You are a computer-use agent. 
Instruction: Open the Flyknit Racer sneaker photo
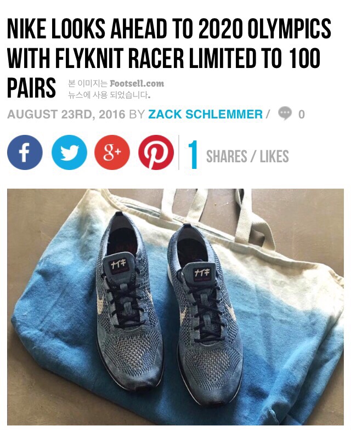tap(175, 307)
